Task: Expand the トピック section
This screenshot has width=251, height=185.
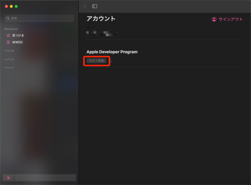Action: 9,59
